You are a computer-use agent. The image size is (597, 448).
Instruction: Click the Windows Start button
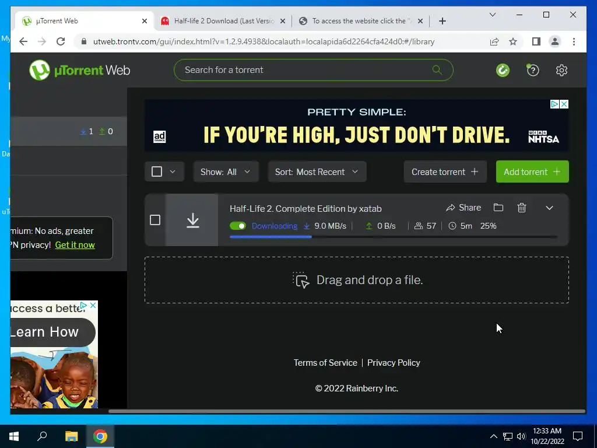14,436
